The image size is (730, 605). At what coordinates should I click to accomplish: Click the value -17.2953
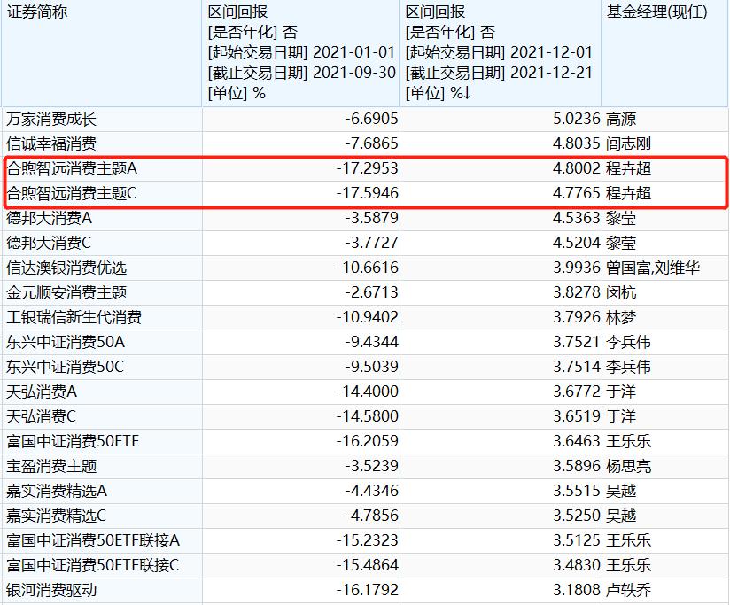[x=368, y=168]
